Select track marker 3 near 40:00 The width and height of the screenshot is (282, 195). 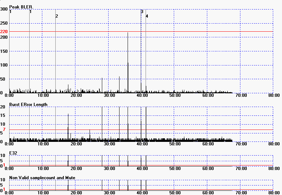142,12
